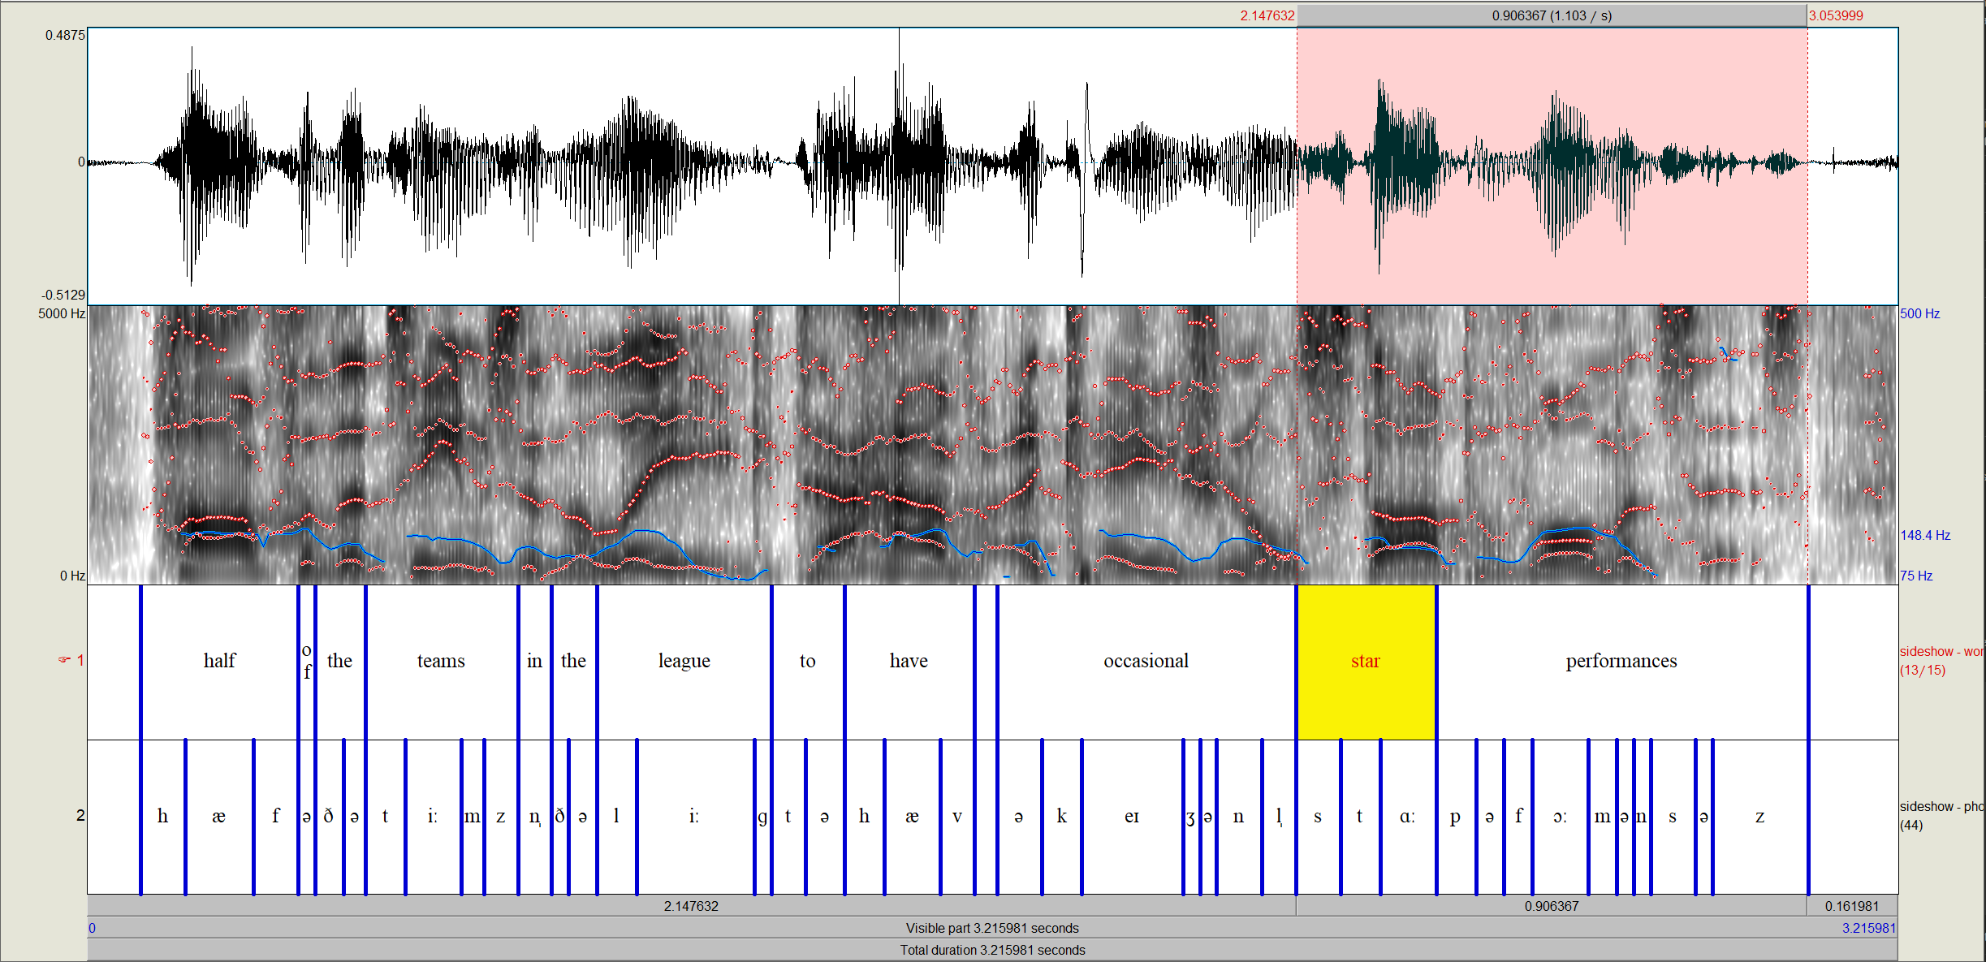Play the 'Visible part 3.215981 seconds' bar
This screenshot has height=962, width=1986.
tap(992, 928)
